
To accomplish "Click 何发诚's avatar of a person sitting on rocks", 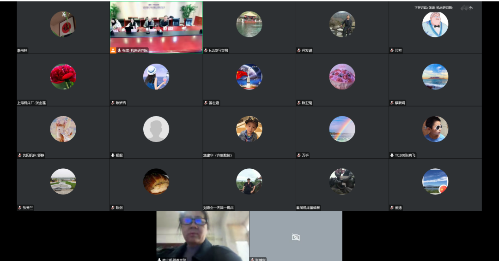I will (342, 24).
